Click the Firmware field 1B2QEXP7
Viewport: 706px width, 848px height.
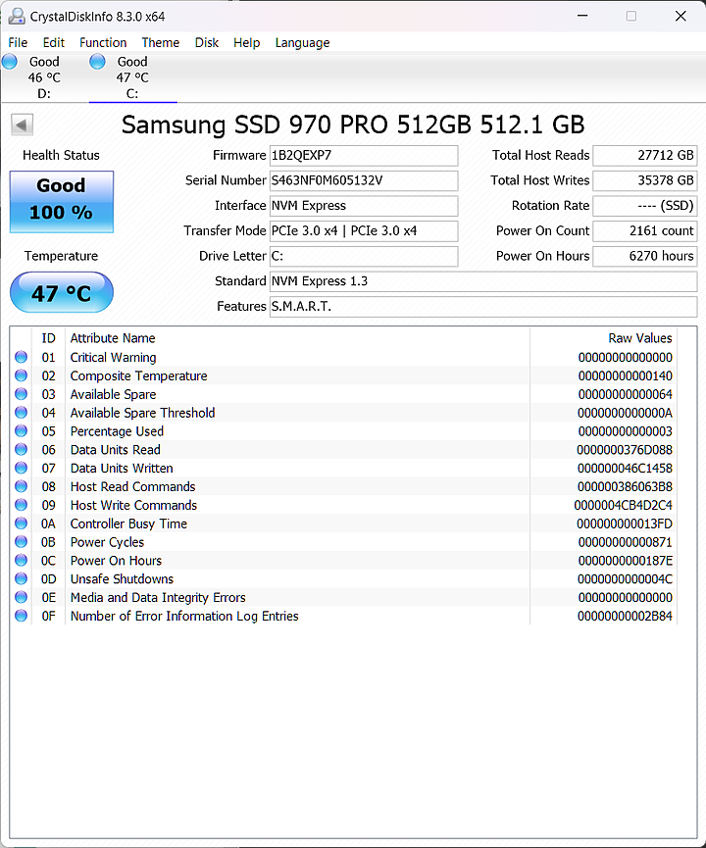click(364, 155)
